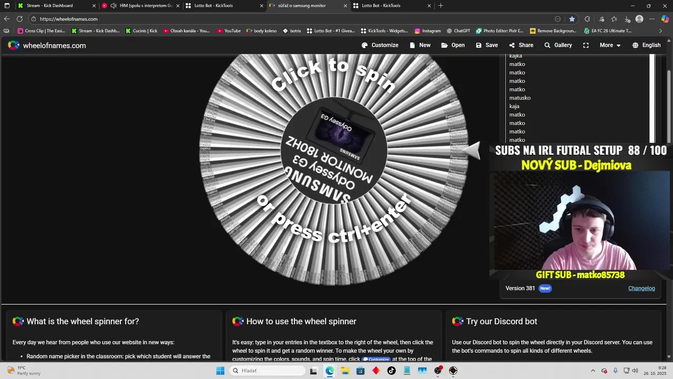Open Instagram bookmark

click(x=427, y=31)
